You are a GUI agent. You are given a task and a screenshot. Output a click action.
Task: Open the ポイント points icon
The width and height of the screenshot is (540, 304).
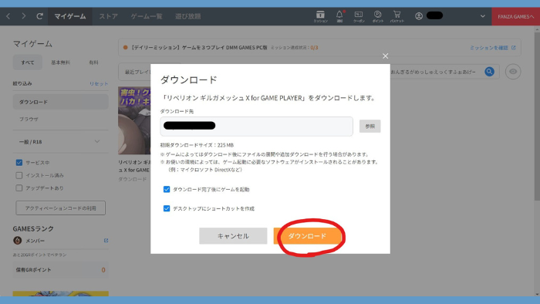pyautogui.click(x=378, y=16)
